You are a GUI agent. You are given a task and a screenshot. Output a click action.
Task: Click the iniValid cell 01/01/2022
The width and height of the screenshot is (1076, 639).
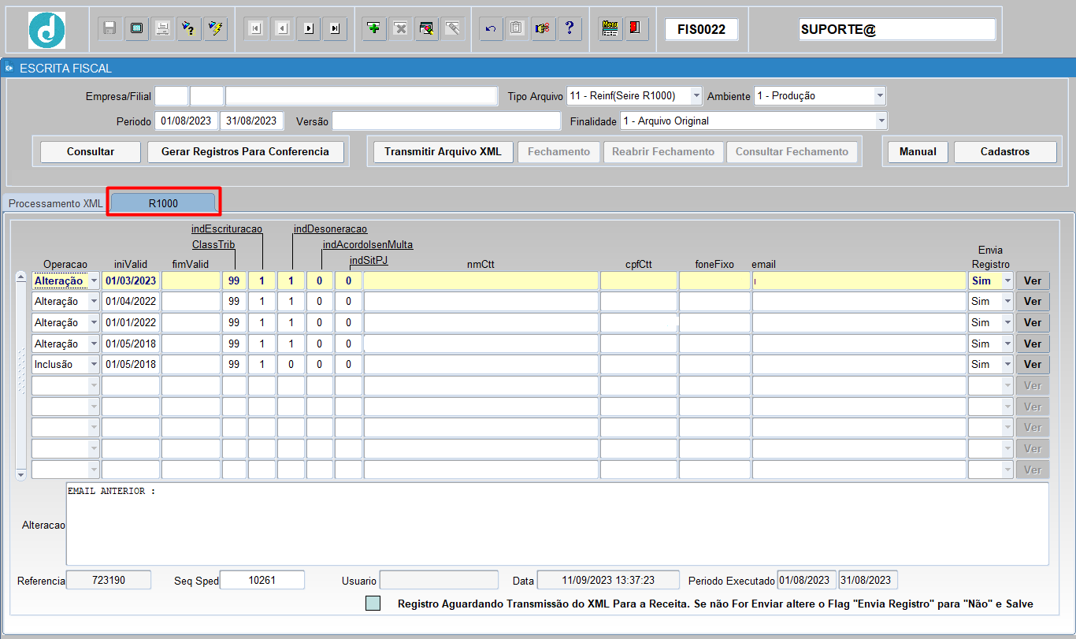point(131,323)
